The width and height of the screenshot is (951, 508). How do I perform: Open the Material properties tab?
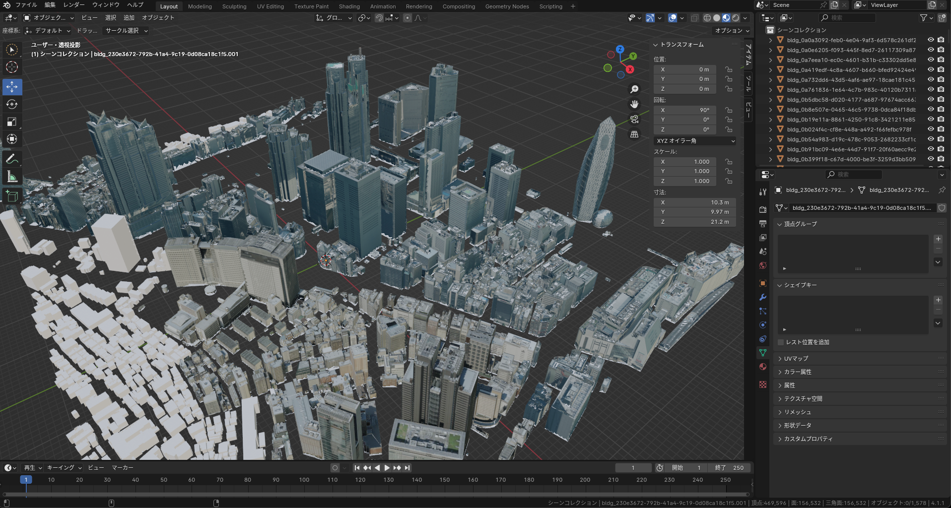pos(763,367)
